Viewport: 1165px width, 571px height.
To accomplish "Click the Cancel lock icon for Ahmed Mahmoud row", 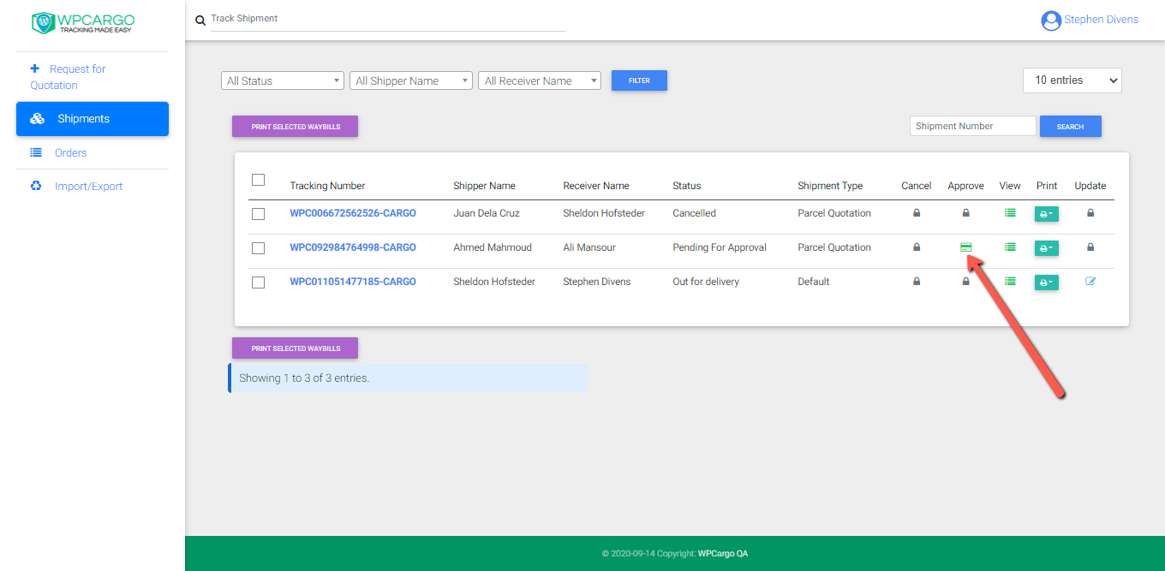I will 917,247.
